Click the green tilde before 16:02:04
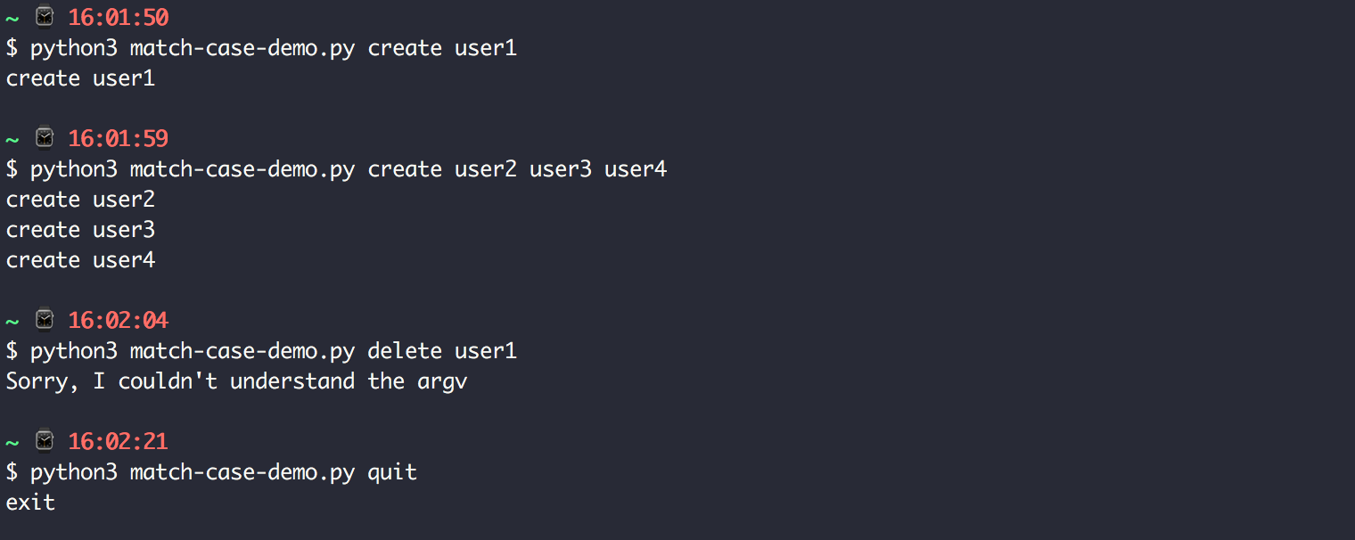1355x540 pixels. click(x=12, y=320)
